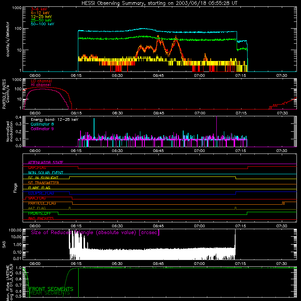Click the FRONT SEGMENTS legend label

51,289
